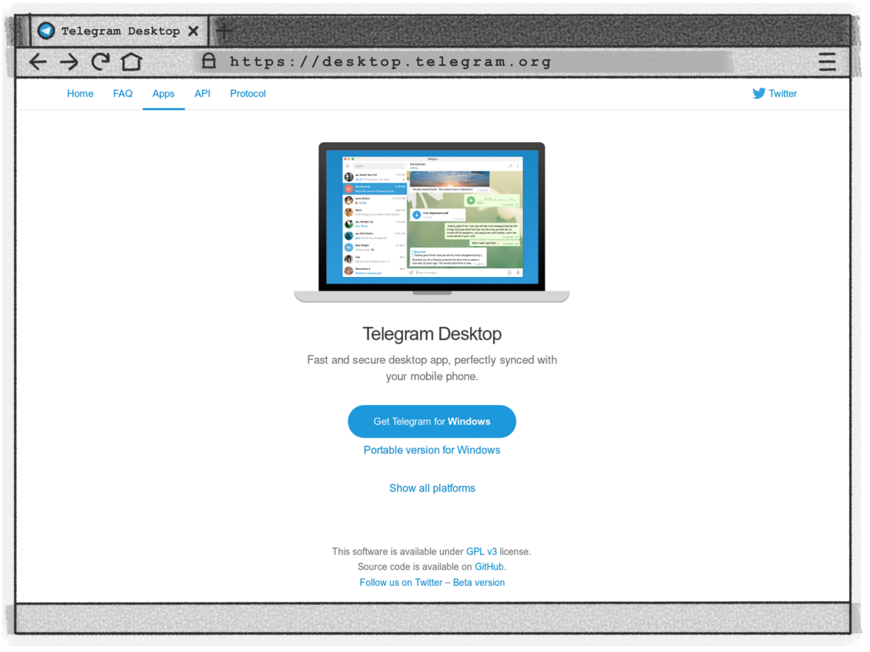
Task: Click the Telegram logo in the tab
Action: click(x=46, y=31)
